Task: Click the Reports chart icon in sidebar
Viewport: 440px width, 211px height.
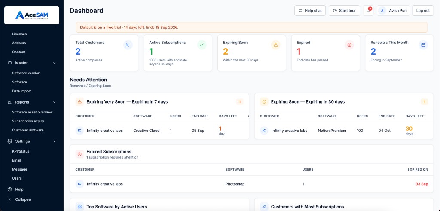Action: point(10,102)
